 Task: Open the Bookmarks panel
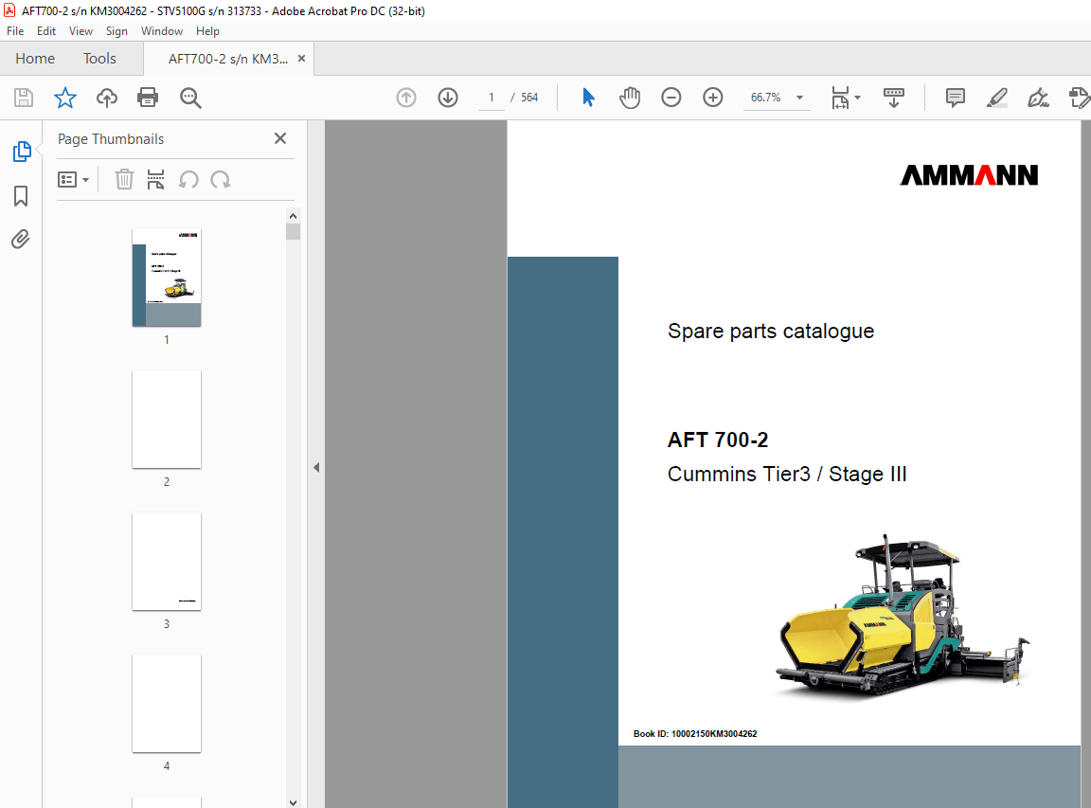coord(21,196)
